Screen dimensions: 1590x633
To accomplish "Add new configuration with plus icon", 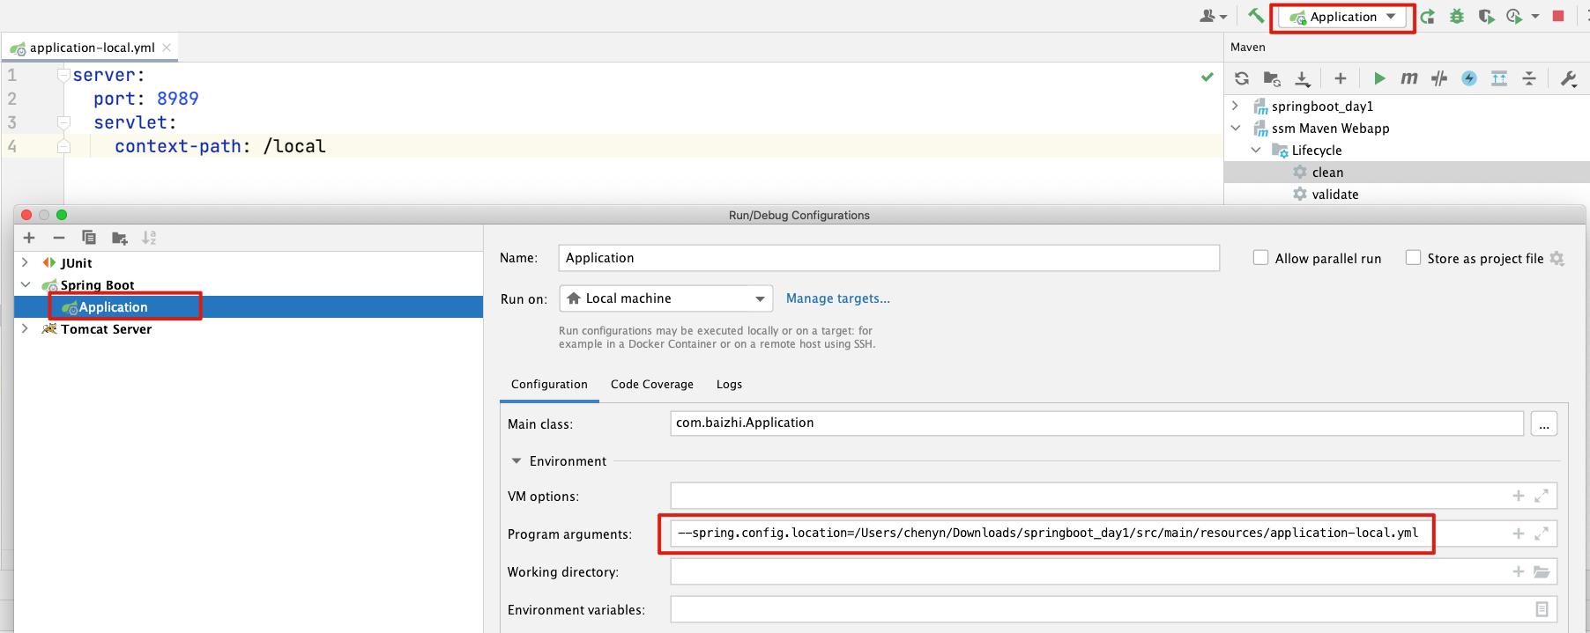I will click(x=29, y=238).
